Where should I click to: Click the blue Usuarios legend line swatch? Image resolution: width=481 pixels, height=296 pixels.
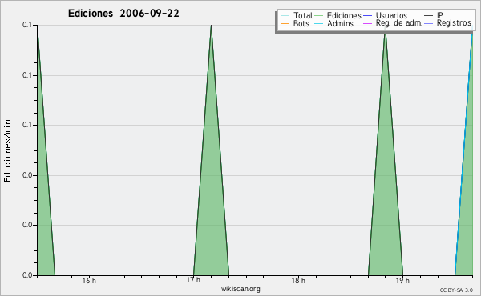[x=367, y=16]
